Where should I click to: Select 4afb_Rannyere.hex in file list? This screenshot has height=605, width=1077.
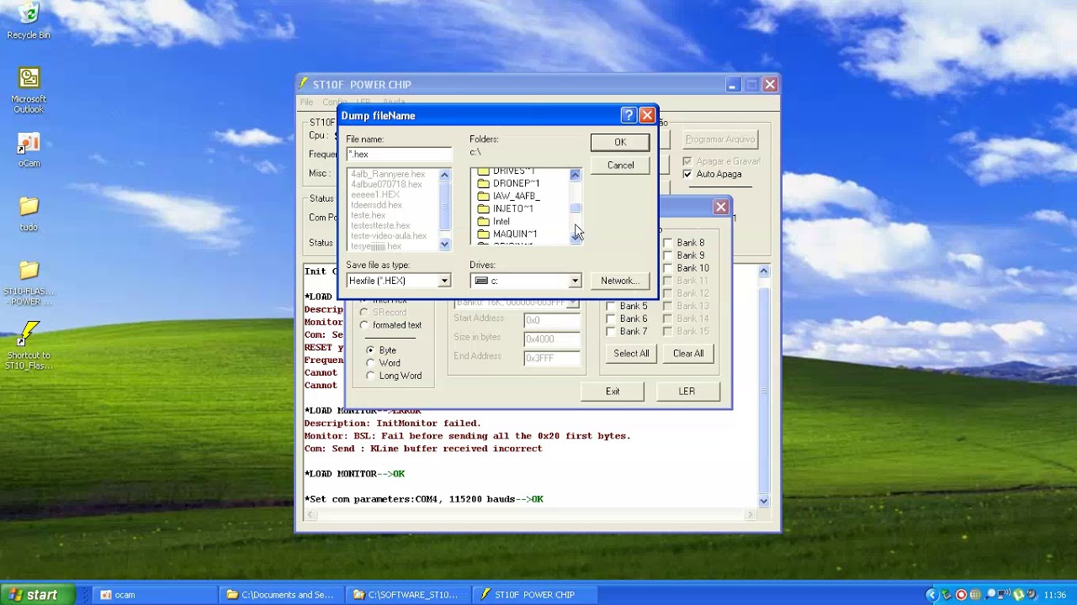click(x=388, y=174)
